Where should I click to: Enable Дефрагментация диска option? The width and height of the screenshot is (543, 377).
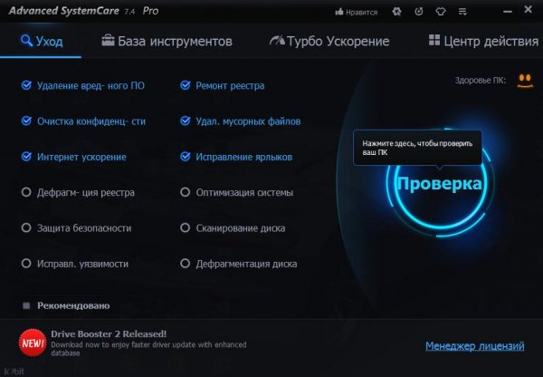tap(186, 264)
